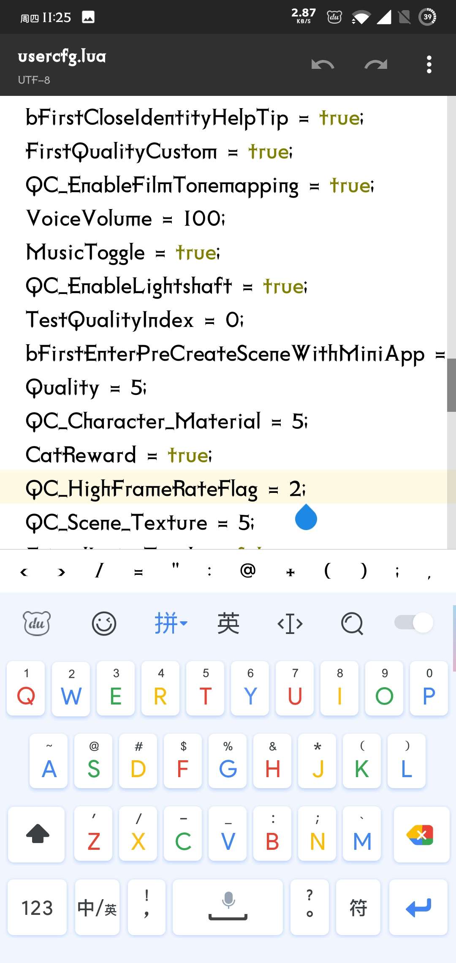Toggle 中/英 language key
The width and height of the screenshot is (456, 963).
coord(97,907)
